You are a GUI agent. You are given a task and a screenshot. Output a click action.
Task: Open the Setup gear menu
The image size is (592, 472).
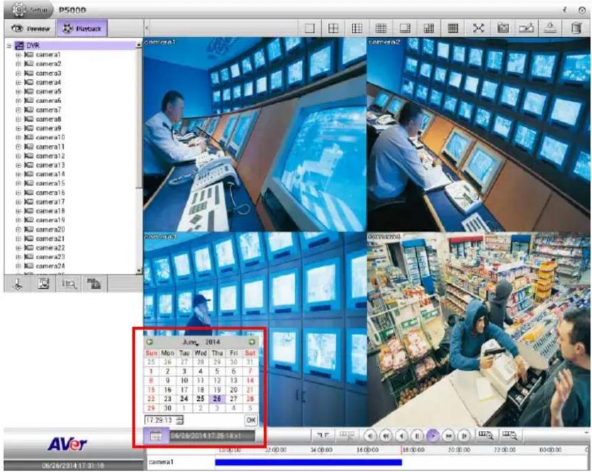pyautogui.click(x=29, y=9)
